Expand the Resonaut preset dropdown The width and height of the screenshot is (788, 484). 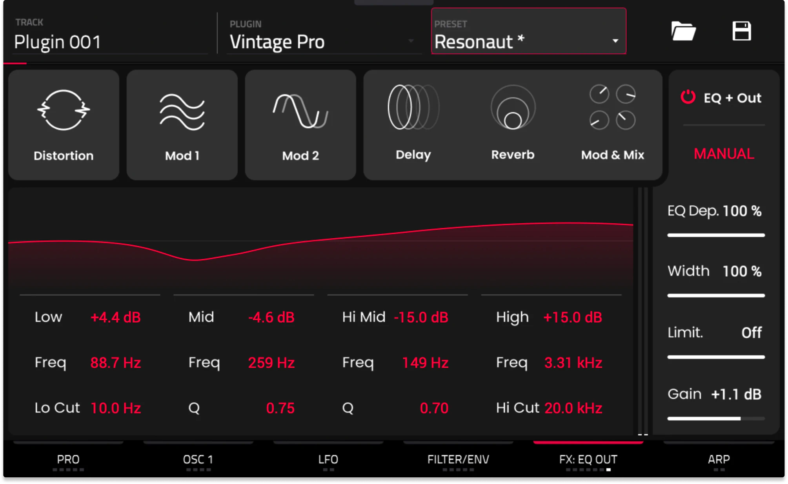tap(615, 41)
